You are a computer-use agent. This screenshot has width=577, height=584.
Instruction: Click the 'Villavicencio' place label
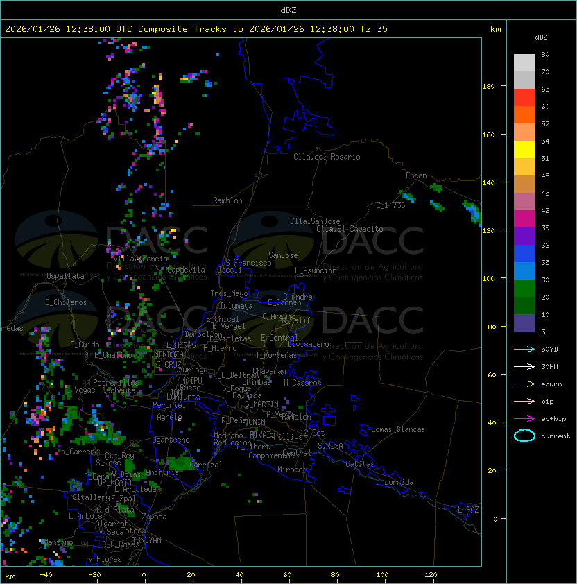(140, 259)
